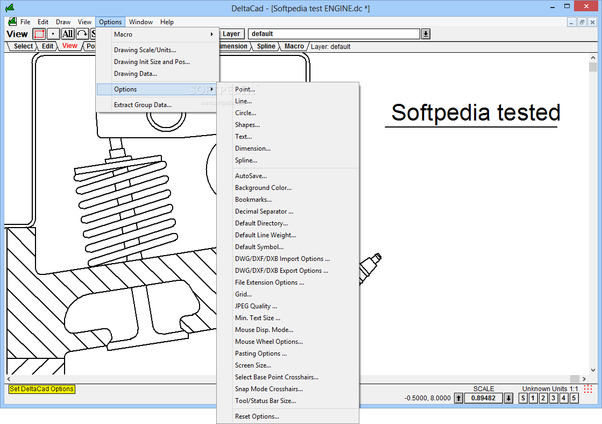Choose Drawing Data...

pyautogui.click(x=158, y=74)
